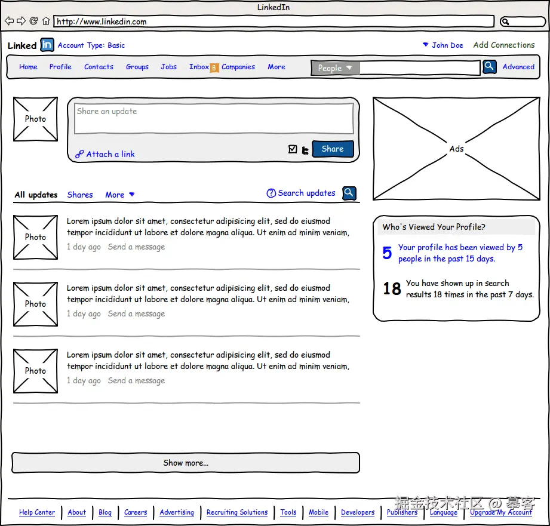550x526 pixels.
Task: Go to the browser home icon
Action: (45, 21)
